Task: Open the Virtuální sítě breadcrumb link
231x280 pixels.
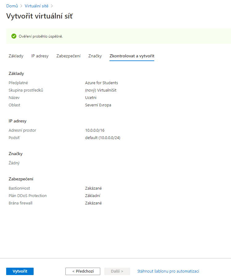Action: pyautogui.click(x=36, y=6)
